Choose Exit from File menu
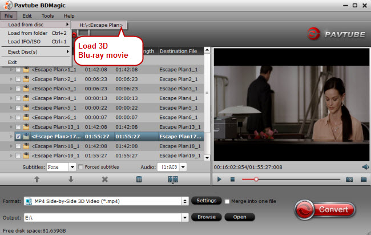This screenshot has height=235, width=371. 36,62
